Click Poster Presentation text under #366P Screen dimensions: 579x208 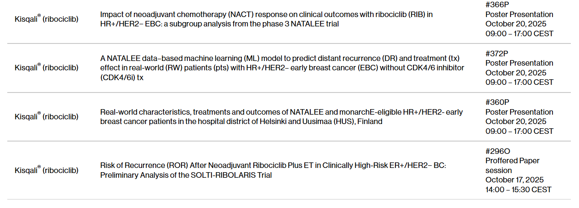520,14
